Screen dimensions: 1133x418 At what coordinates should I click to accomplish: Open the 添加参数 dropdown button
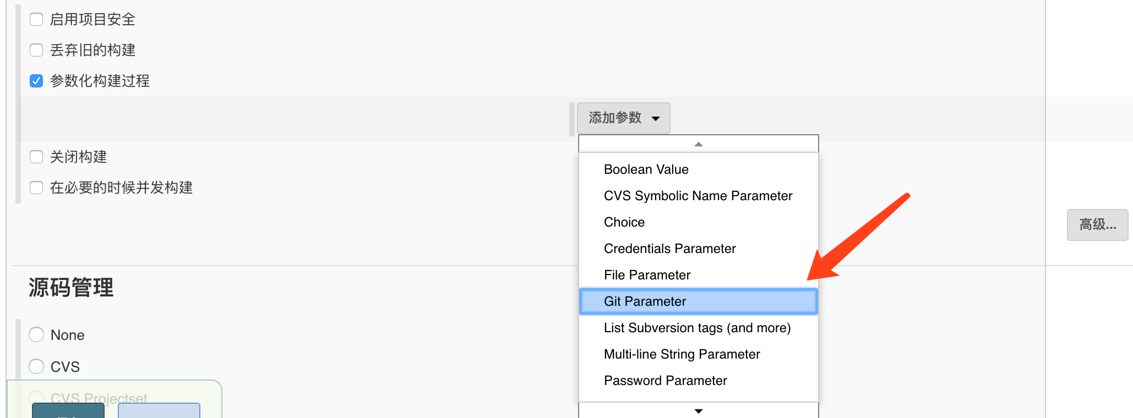[623, 118]
